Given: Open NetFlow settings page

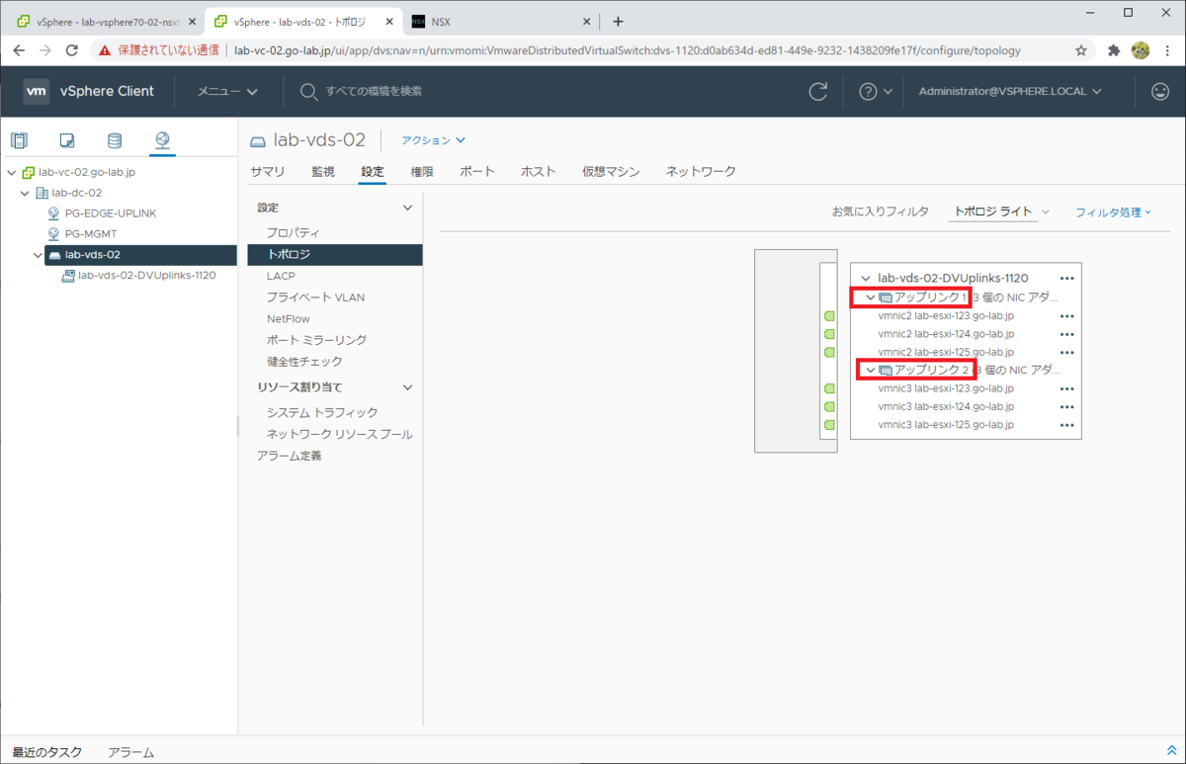Looking at the screenshot, I should click(288, 319).
